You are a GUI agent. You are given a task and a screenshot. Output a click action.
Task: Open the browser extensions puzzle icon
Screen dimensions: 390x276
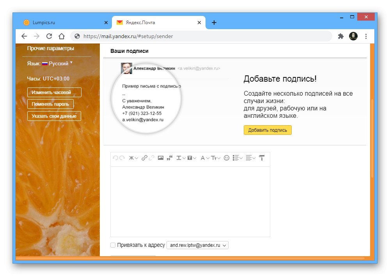coord(341,36)
